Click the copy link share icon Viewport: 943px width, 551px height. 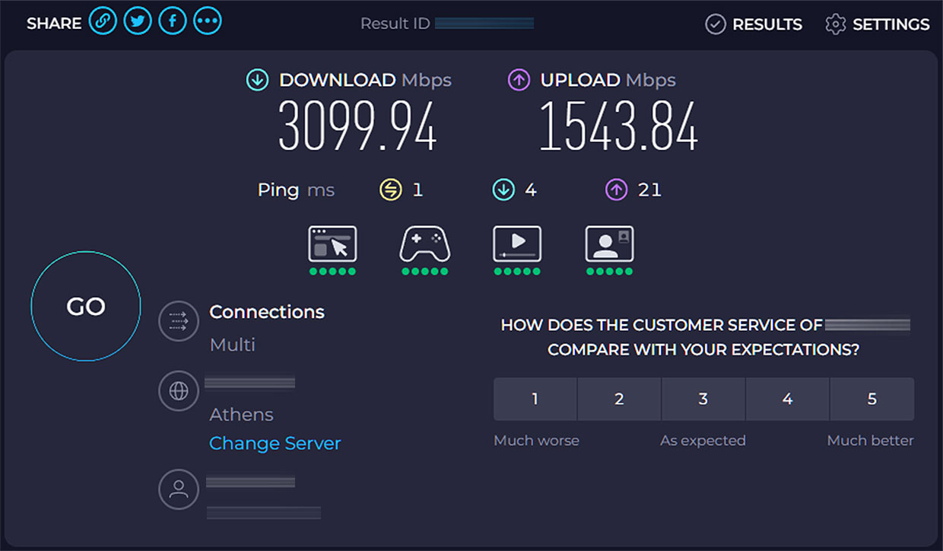pos(103,21)
